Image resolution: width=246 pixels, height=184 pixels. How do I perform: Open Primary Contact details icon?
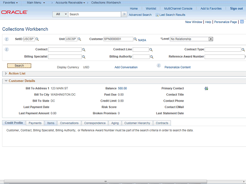coord(206,89)
